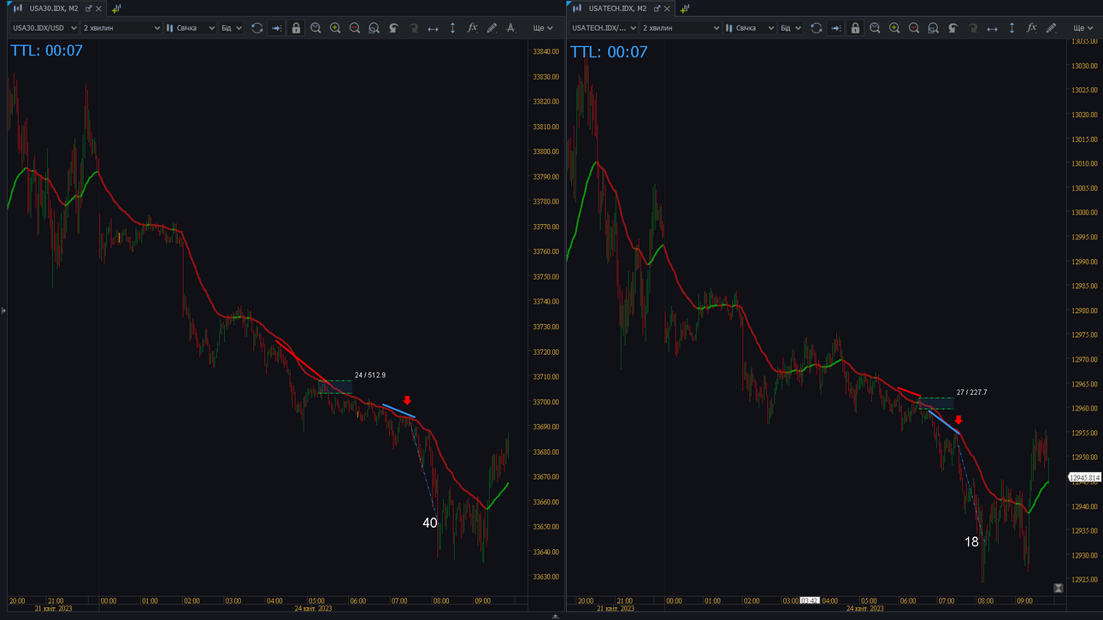Open USATECH.IDX instrument dropdown
The width and height of the screenshot is (1103, 620).
[604, 28]
